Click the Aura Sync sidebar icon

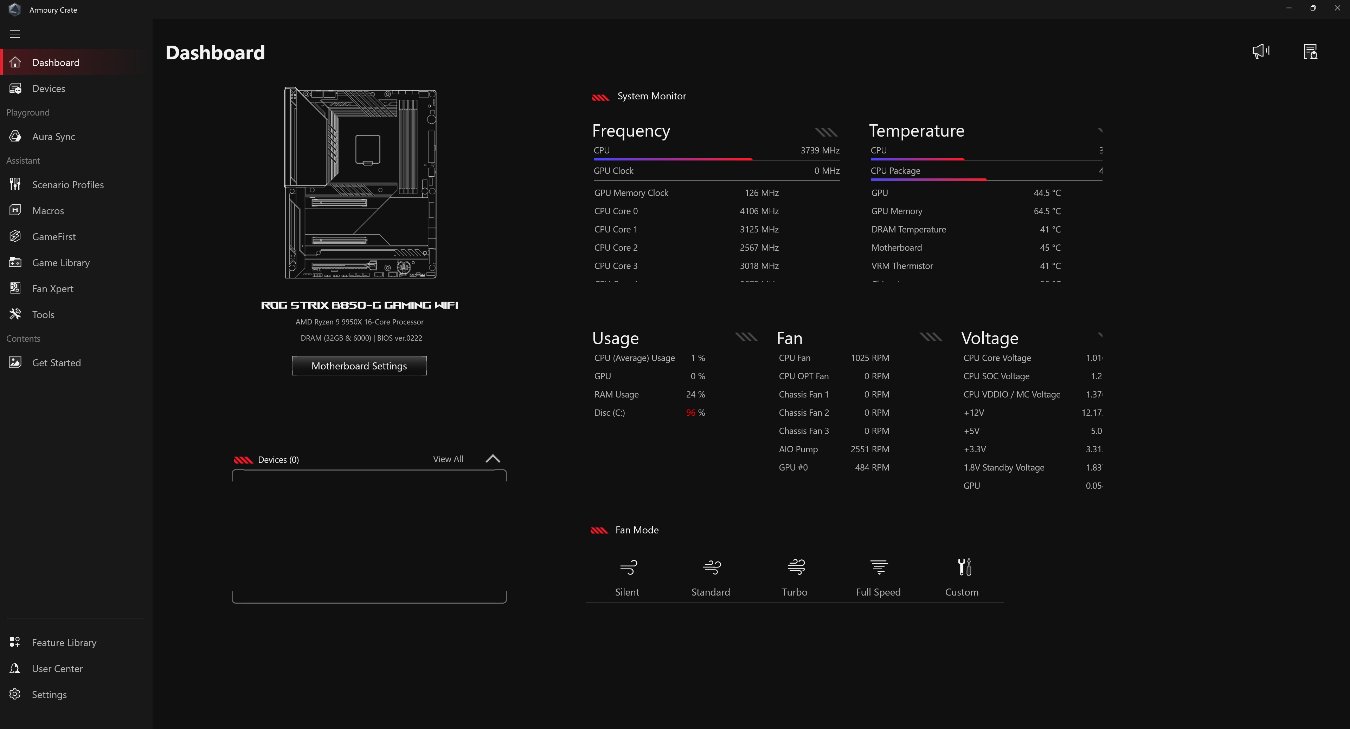[15, 137]
